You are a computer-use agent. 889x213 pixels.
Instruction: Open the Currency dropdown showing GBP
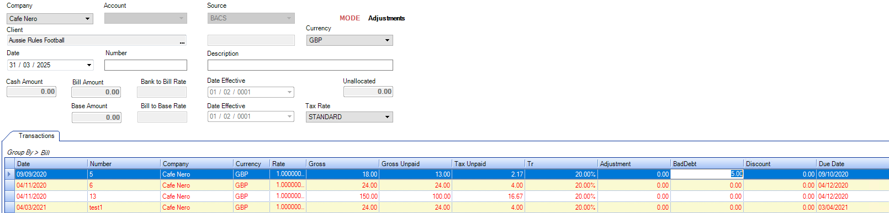(350, 40)
